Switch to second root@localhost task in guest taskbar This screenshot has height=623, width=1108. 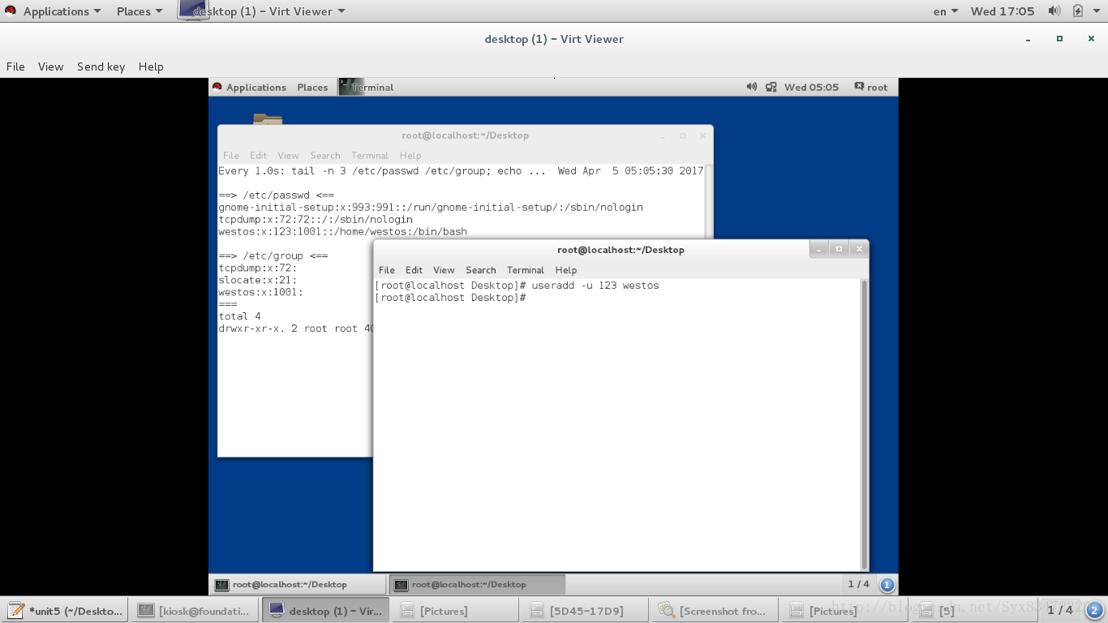[477, 584]
